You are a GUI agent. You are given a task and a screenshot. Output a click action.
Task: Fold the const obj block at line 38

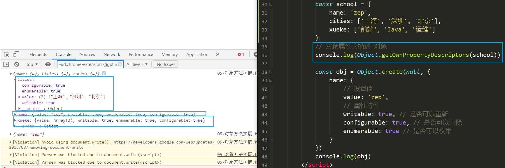click(271, 72)
